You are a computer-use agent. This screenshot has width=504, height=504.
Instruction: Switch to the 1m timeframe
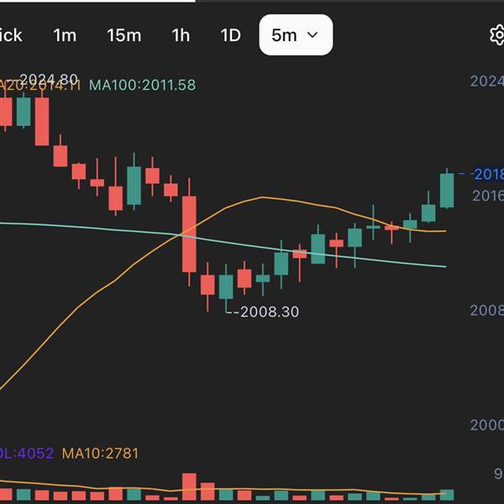(65, 34)
